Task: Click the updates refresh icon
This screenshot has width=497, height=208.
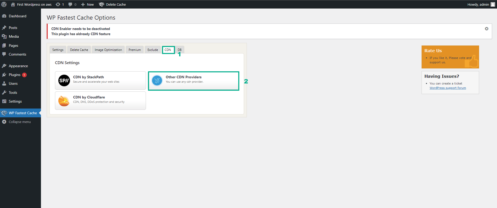Action: click(x=58, y=4)
